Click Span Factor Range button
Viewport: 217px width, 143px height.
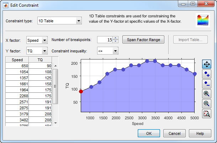point(143,40)
